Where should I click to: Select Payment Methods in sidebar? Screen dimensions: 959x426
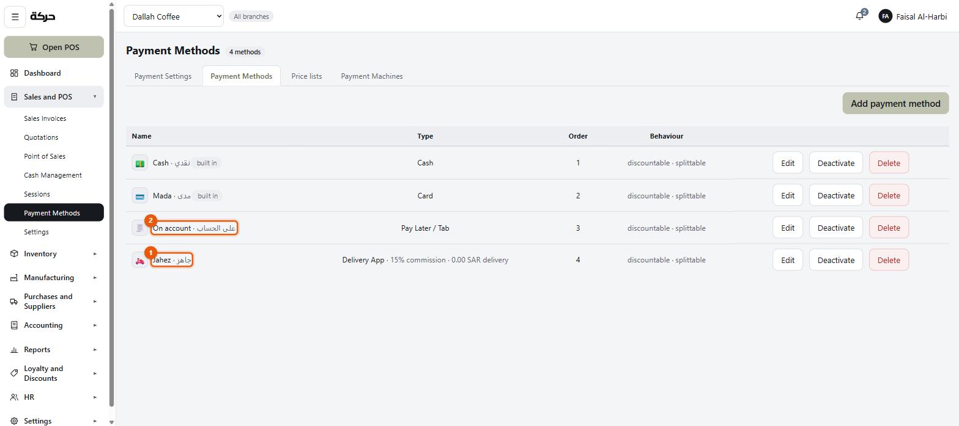[54, 213]
